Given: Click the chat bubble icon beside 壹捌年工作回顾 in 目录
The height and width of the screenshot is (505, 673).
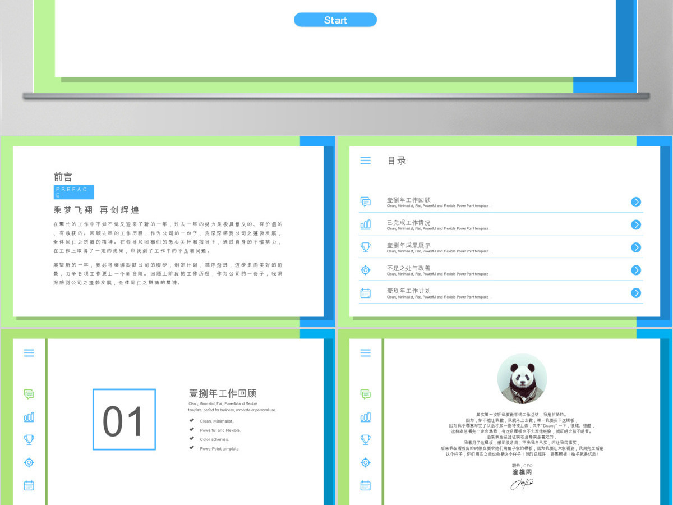Looking at the screenshot, I should click(x=366, y=202).
